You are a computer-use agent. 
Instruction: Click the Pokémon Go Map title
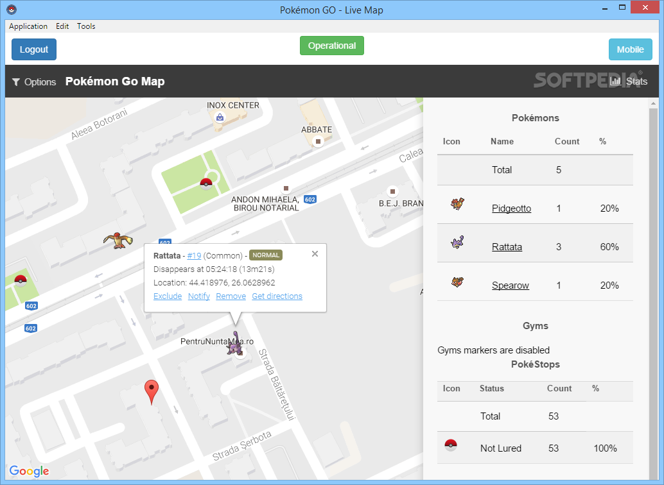[x=115, y=81]
